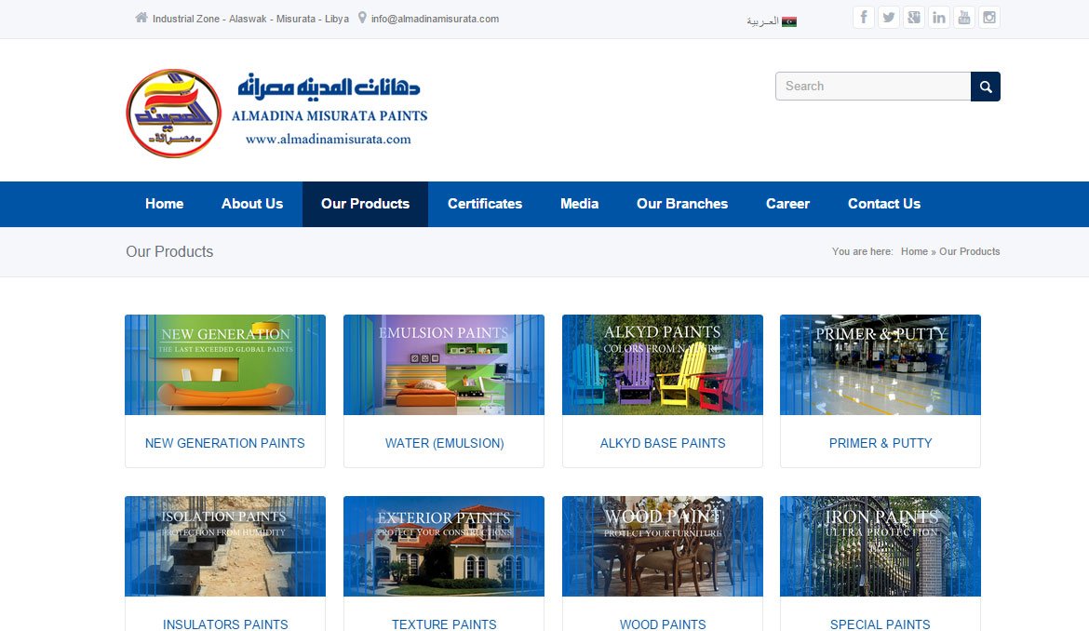Open the New Generation Paints thumbnail

point(225,365)
